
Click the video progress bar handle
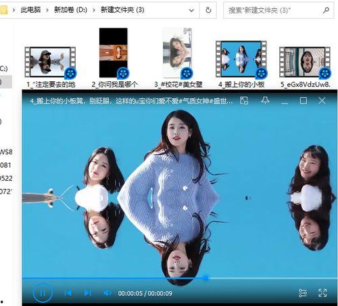[206, 278]
